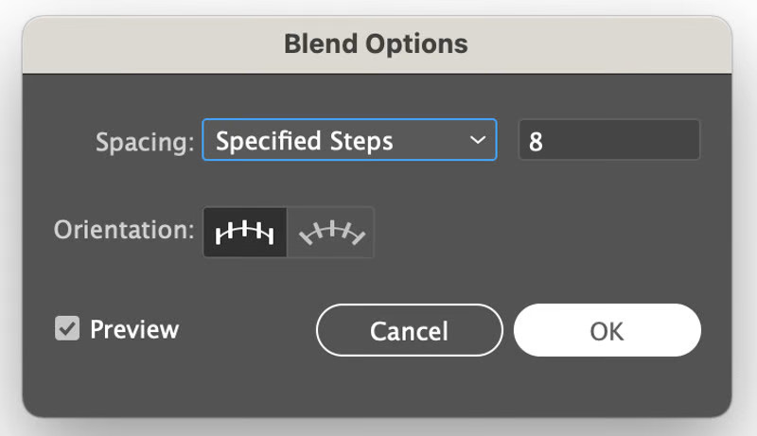The width and height of the screenshot is (757, 436).
Task: Click the dimmed right Orientation icon
Action: coord(331,233)
